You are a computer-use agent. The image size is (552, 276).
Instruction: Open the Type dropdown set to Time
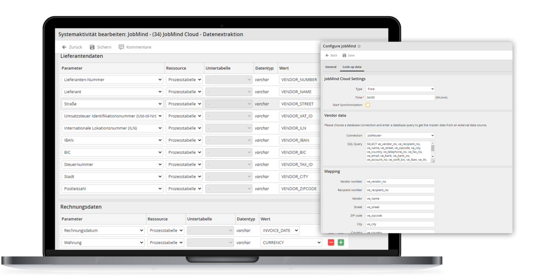tap(400, 89)
